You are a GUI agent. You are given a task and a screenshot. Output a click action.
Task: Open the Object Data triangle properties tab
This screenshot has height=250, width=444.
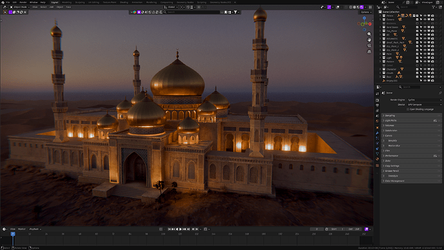tap(377, 154)
